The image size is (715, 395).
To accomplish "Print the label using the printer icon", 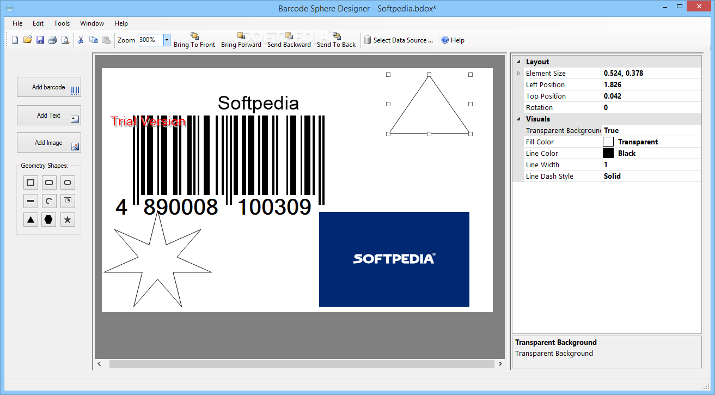I will [x=53, y=40].
